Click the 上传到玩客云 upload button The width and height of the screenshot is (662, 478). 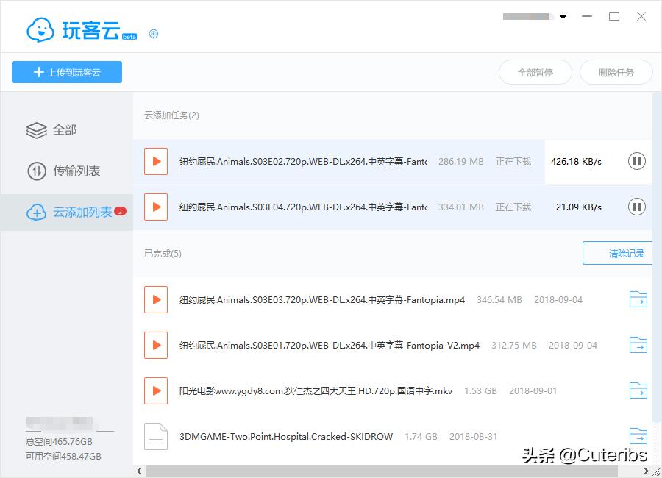[x=66, y=72]
